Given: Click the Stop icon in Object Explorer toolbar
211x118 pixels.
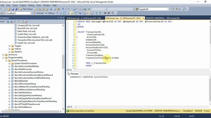Looking at the screenshot, I should [x=15, y=22].
